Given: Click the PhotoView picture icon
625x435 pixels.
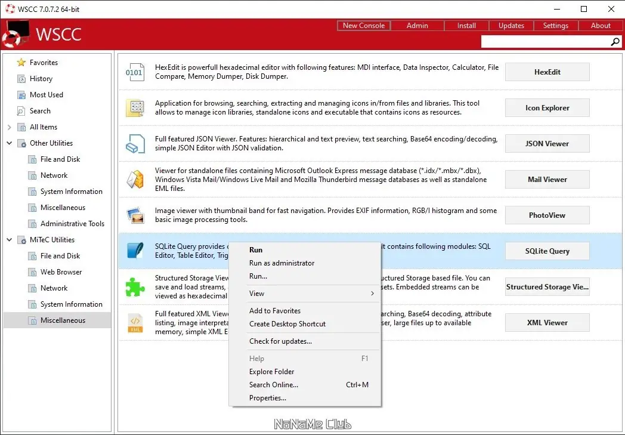Looking at the screenshot, I should 135,215.
